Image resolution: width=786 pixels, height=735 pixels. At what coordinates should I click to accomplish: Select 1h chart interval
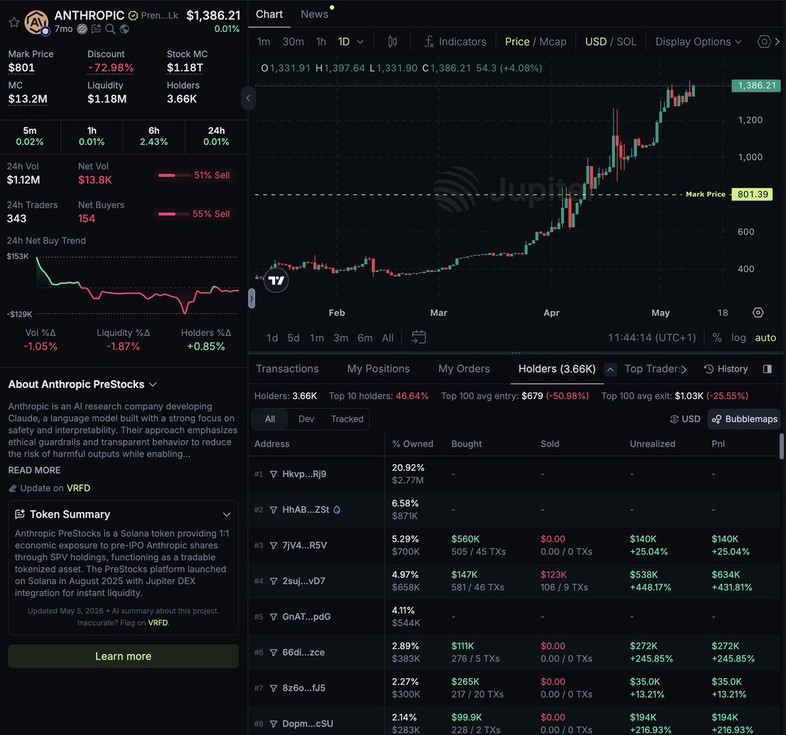(x=321, y=42)
